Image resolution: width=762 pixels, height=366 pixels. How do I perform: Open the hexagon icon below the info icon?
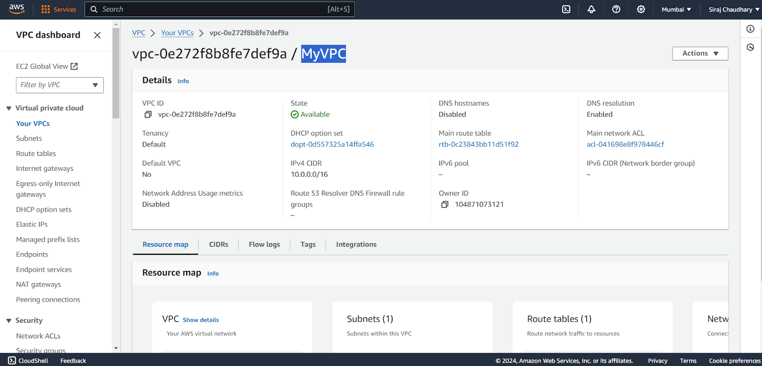pos(751,47)
